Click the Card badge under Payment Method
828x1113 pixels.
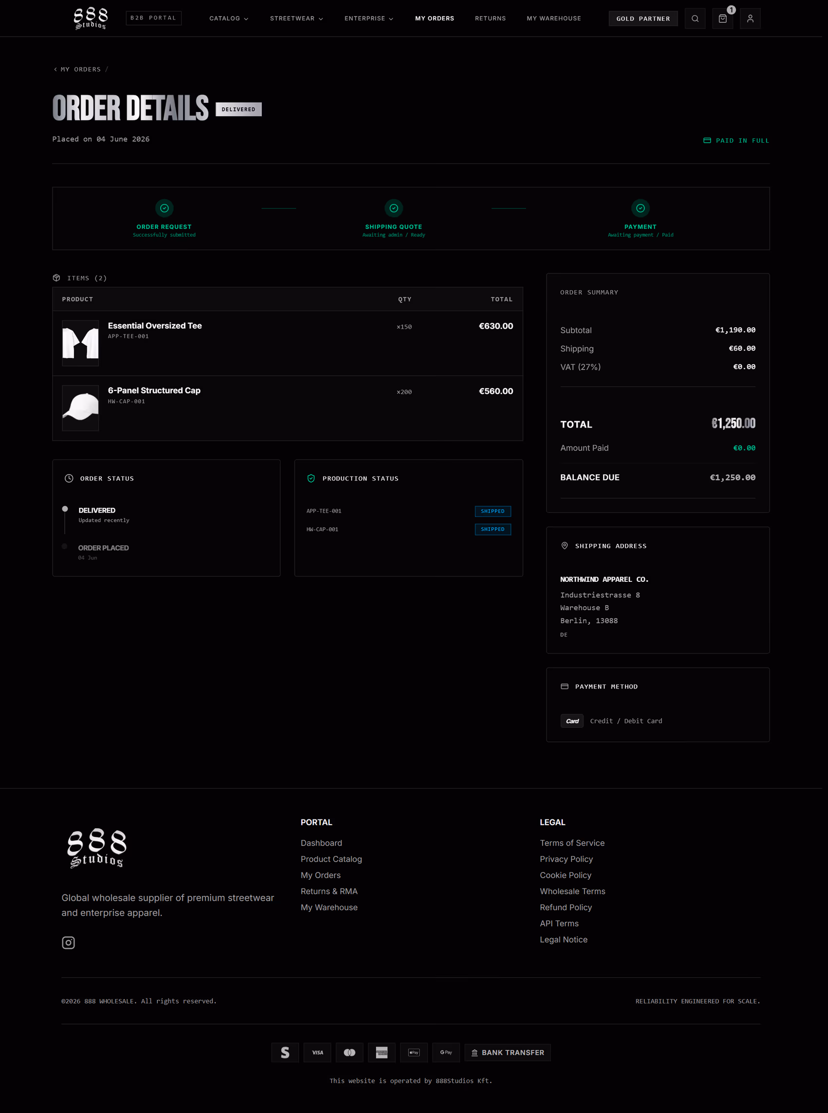click(x=571, y=721)
